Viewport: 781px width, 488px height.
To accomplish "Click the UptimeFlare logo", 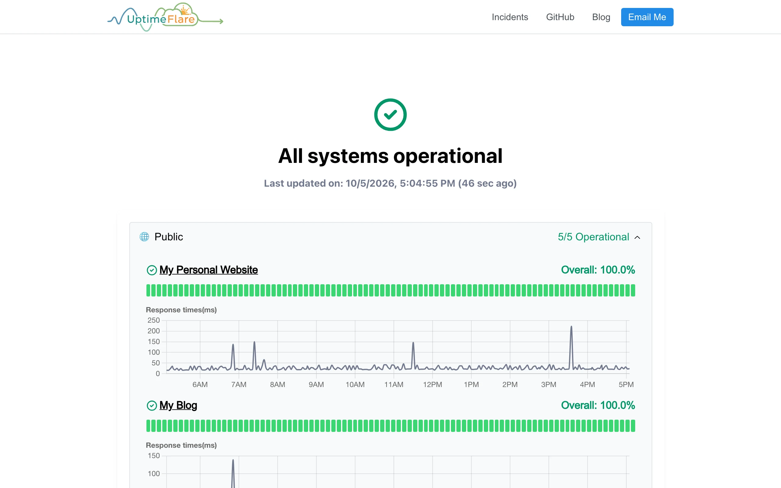I will click(165, 17).
